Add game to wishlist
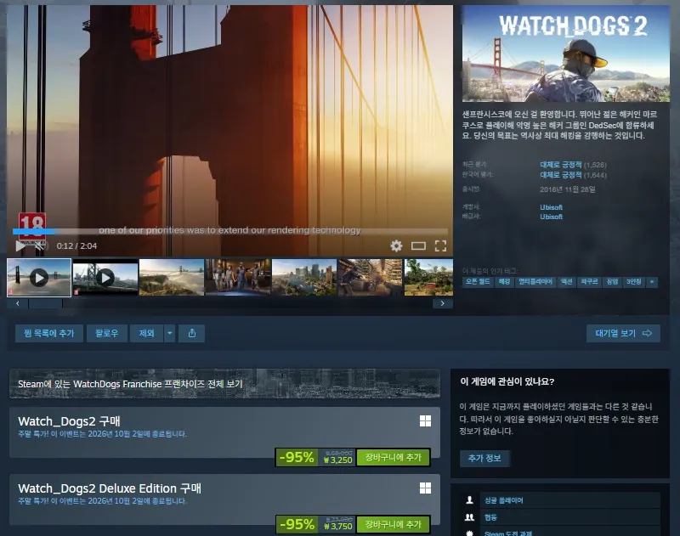This screenshot has width=680, height=536. [49, 333]
